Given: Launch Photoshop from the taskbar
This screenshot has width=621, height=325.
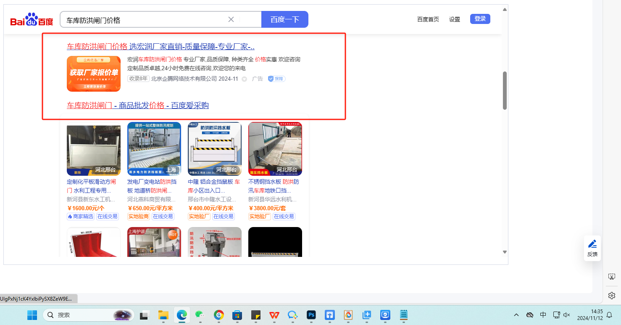Looking at the screenshot, I should [311, 314].
